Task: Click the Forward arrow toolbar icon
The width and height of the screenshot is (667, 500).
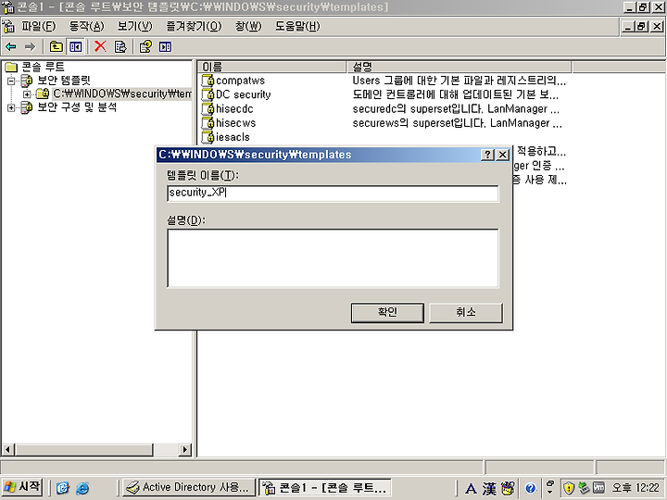Action: click(30, 47)
